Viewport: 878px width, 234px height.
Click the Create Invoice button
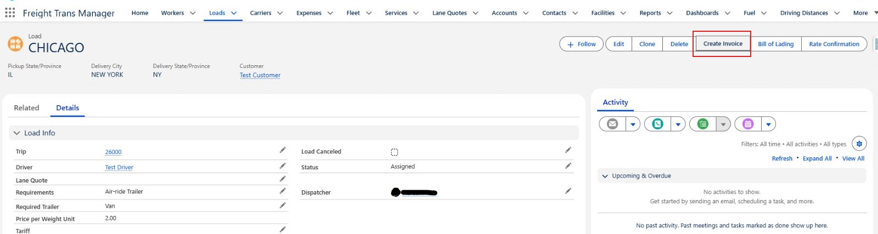[x=722, y=44]
